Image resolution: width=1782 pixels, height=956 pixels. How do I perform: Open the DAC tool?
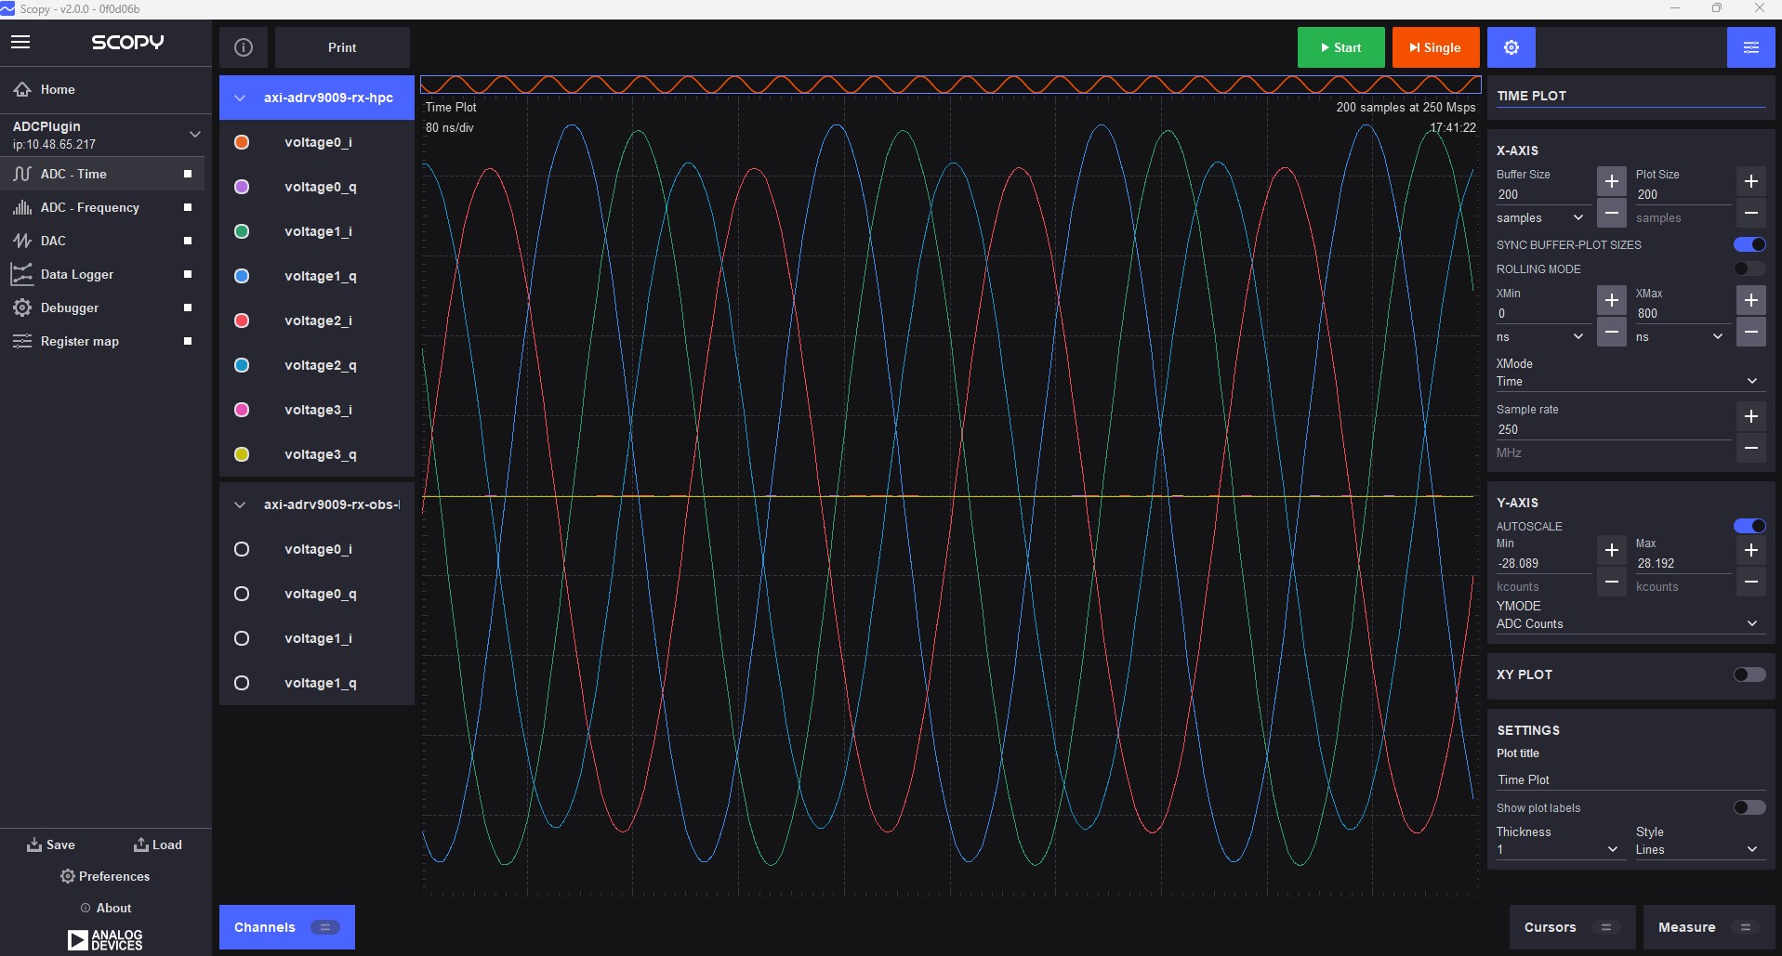[x=53, y=241]
